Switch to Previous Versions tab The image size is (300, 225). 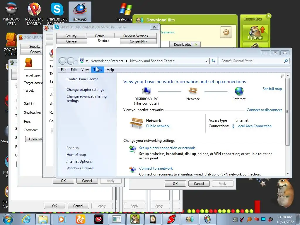pos(135,36)
